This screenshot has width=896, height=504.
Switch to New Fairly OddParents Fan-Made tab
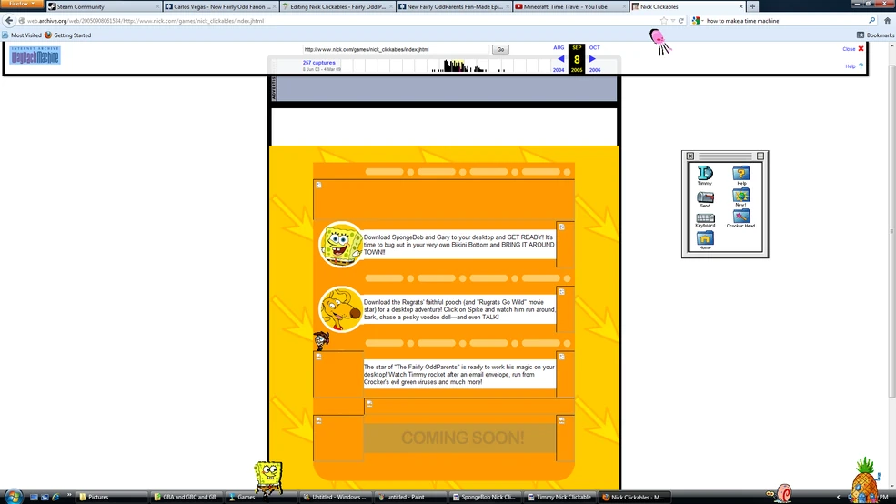[x=454, y=7]
